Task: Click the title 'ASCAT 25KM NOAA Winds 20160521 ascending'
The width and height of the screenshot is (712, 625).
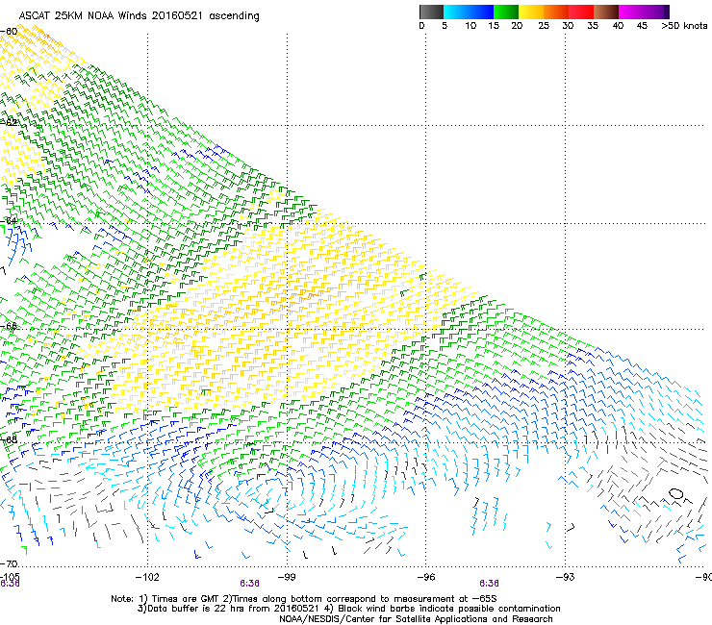Action: pyautogui.click(x=139, y=16)
